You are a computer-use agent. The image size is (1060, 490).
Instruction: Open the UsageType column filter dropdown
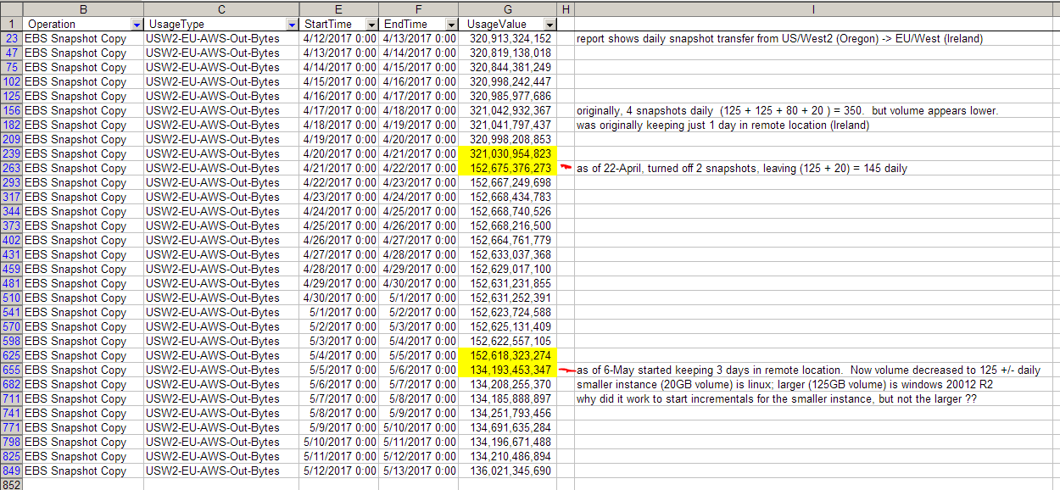292,24
